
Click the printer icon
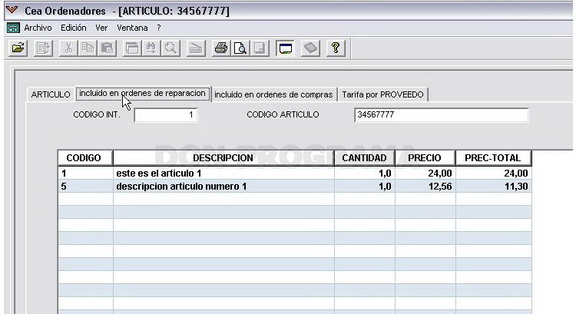[221, 48]
